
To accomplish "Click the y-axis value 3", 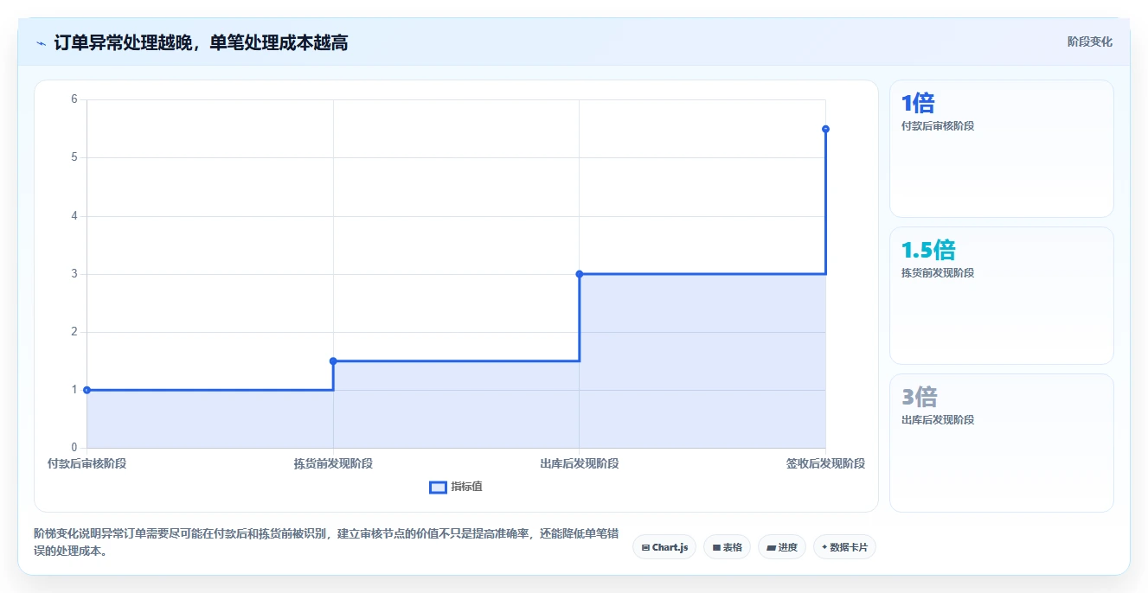I will (74, 274).
